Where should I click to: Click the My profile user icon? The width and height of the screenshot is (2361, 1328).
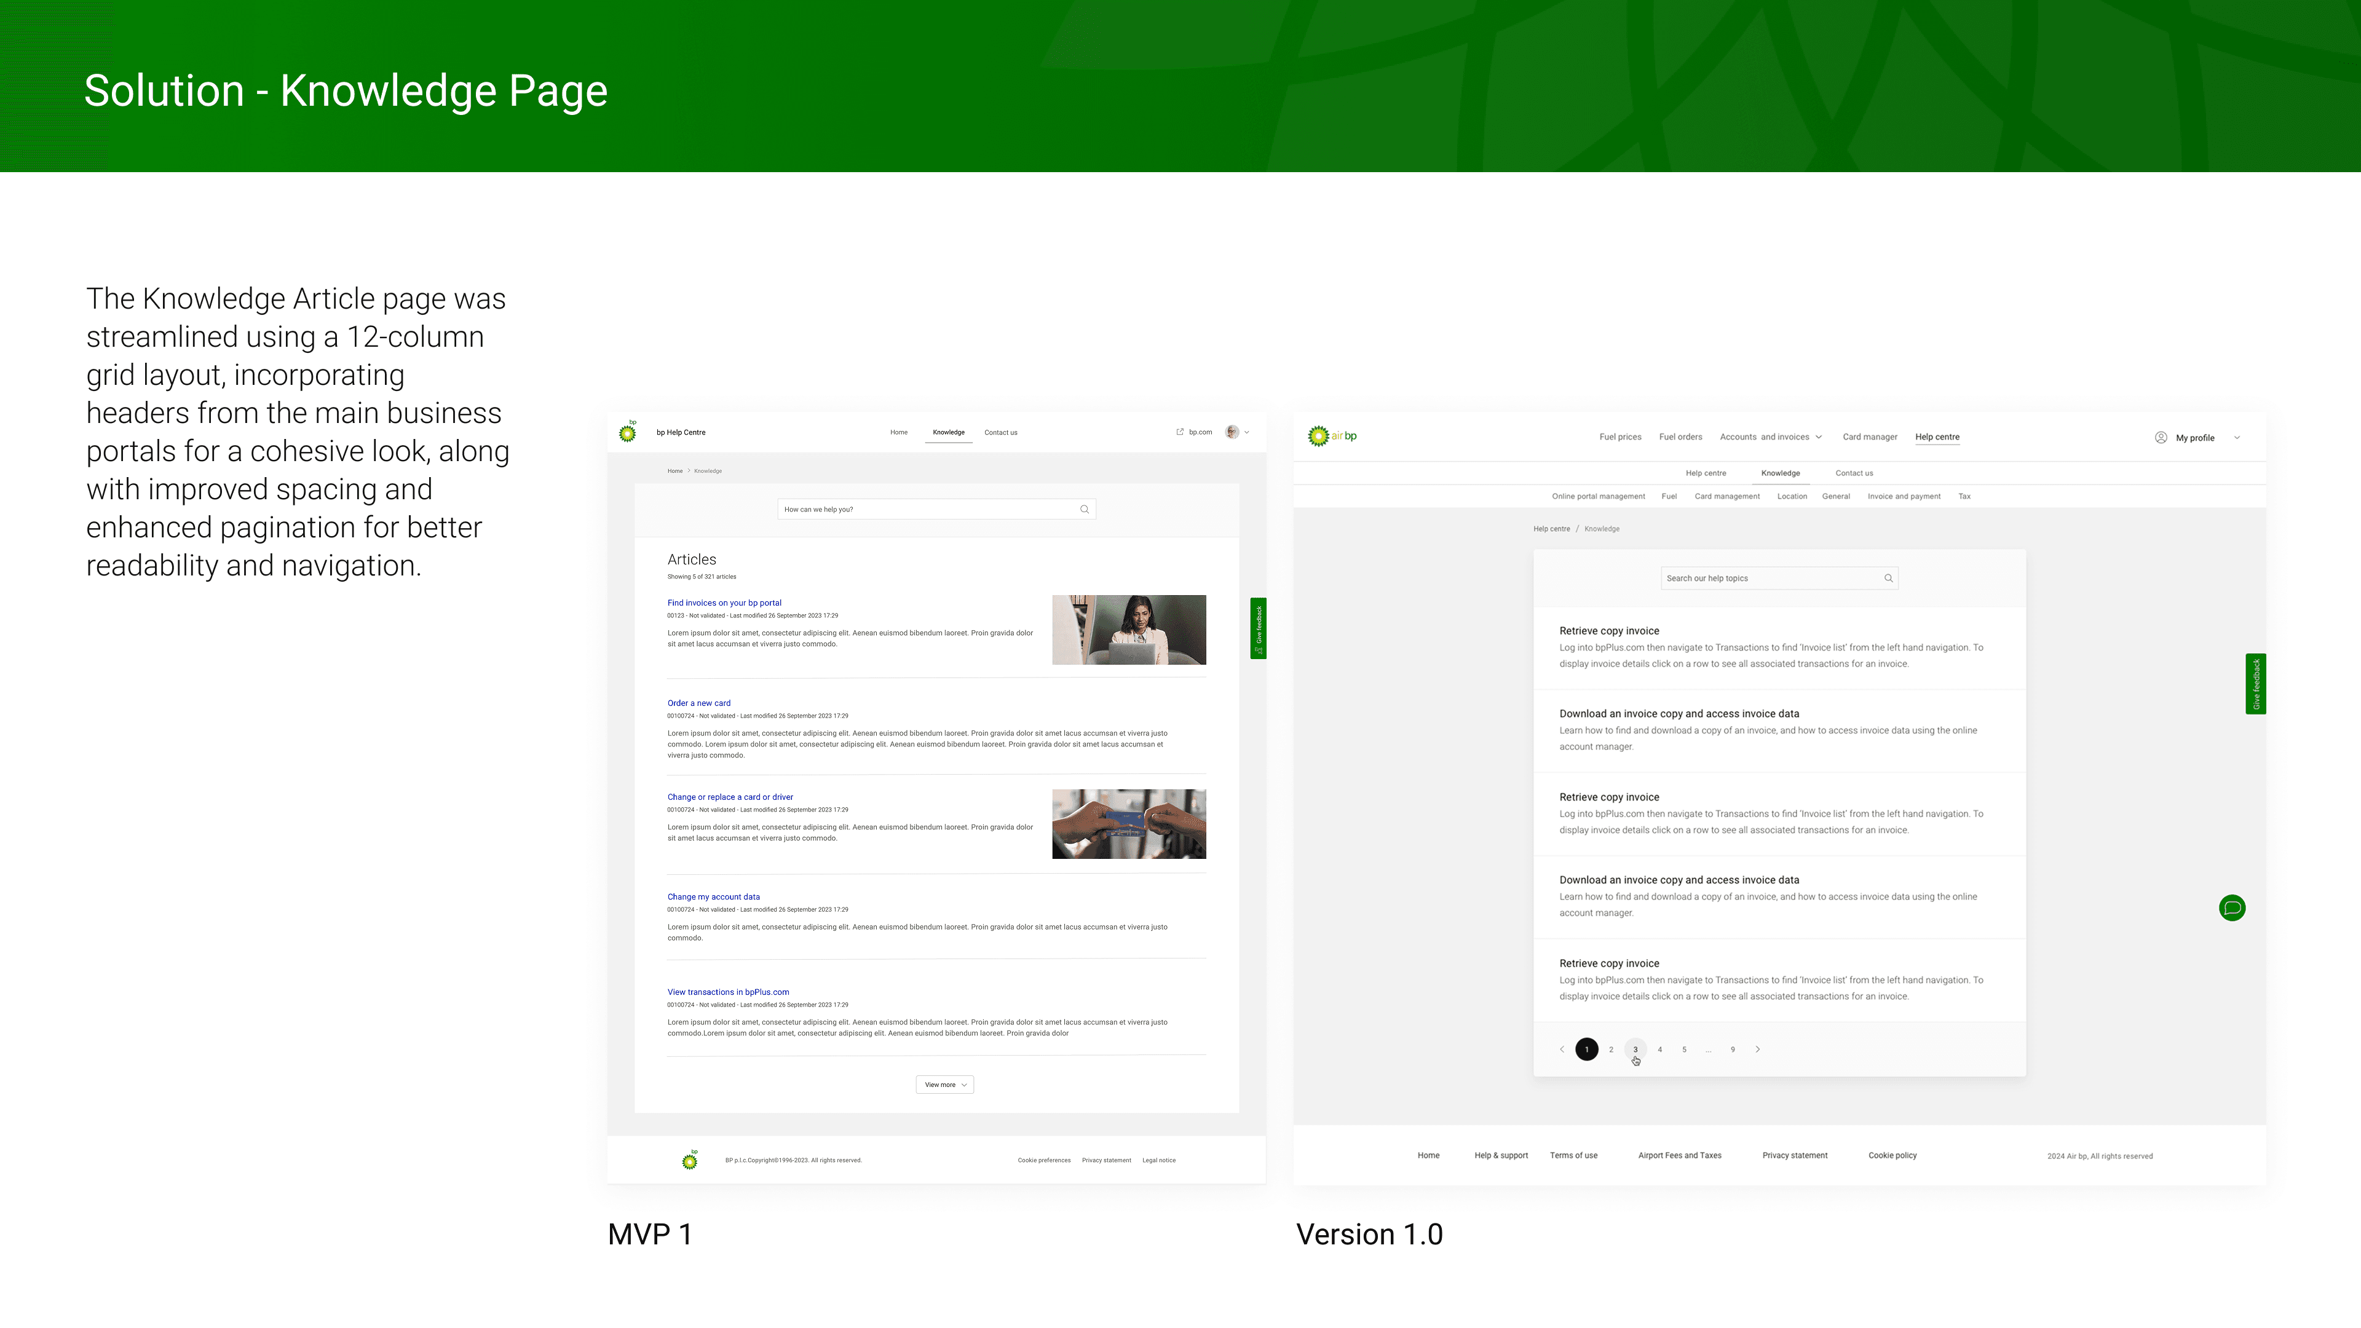tap(2161, 438)
